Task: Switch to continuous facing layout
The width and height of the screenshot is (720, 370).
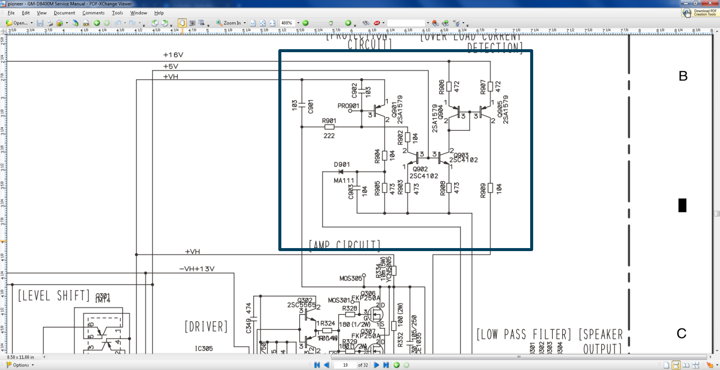Action: [696, 365]
